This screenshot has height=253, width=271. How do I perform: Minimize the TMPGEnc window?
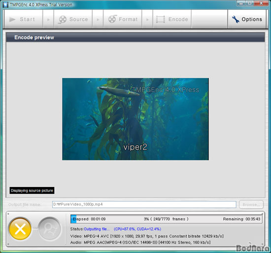[241, 3]
